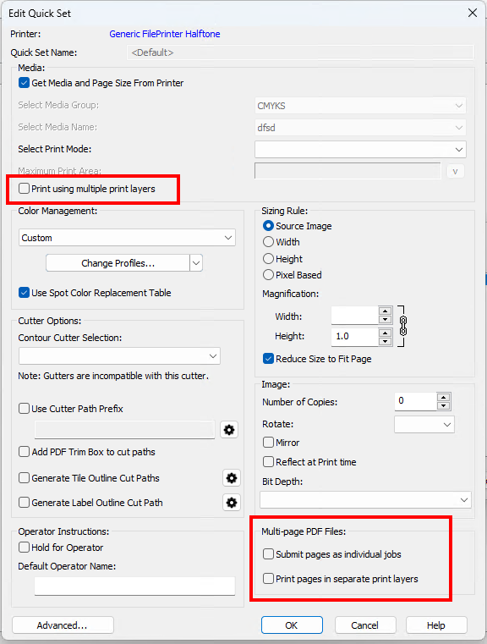Increase Magnification Height with up arrow
Image resolution: width=487 pixels, height=644 pixels.
(385, 332)
